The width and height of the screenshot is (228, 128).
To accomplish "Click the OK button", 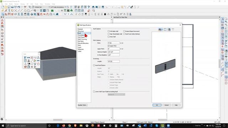I will click(157, 105).
